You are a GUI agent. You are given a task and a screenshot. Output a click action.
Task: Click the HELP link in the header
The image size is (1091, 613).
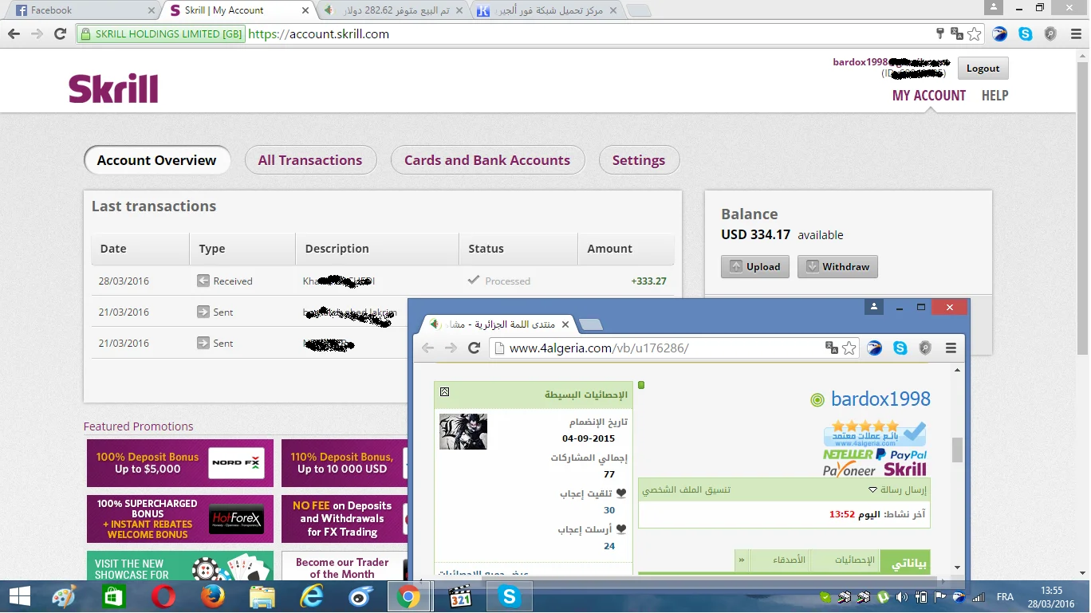(995, 96)
